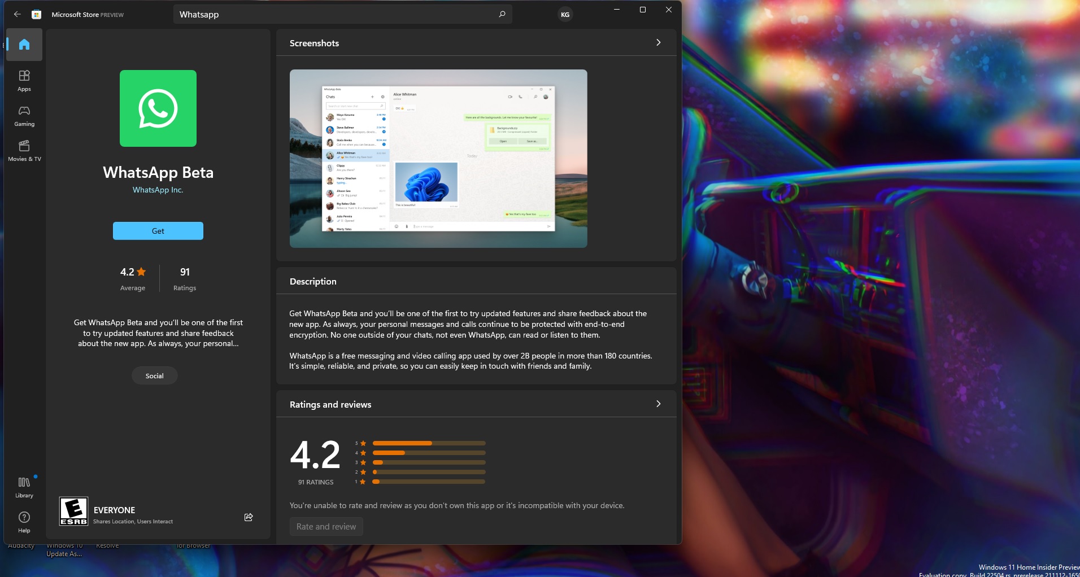Open Movies & TV in the sidebar
Screen dimensions: 1080x577
[x=24, y=151]
